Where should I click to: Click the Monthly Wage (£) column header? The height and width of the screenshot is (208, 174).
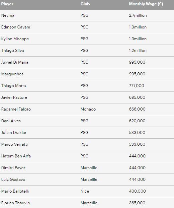point(146,4)
